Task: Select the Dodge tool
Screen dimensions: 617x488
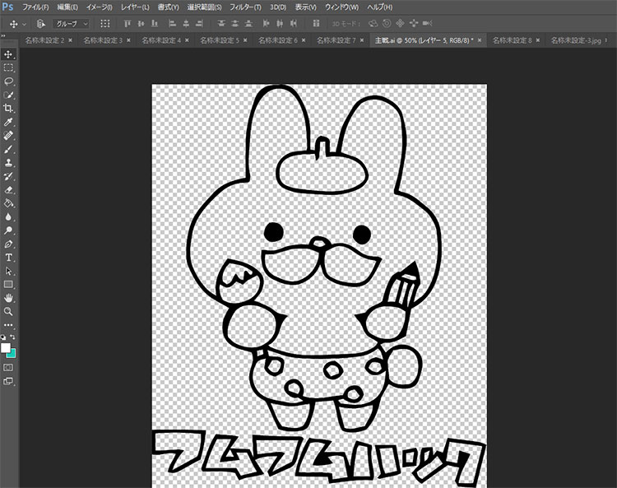Action: [x=8, y=230]
